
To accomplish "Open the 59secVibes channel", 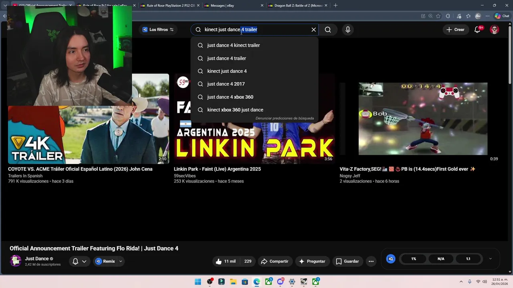I will tap(185, 176).
